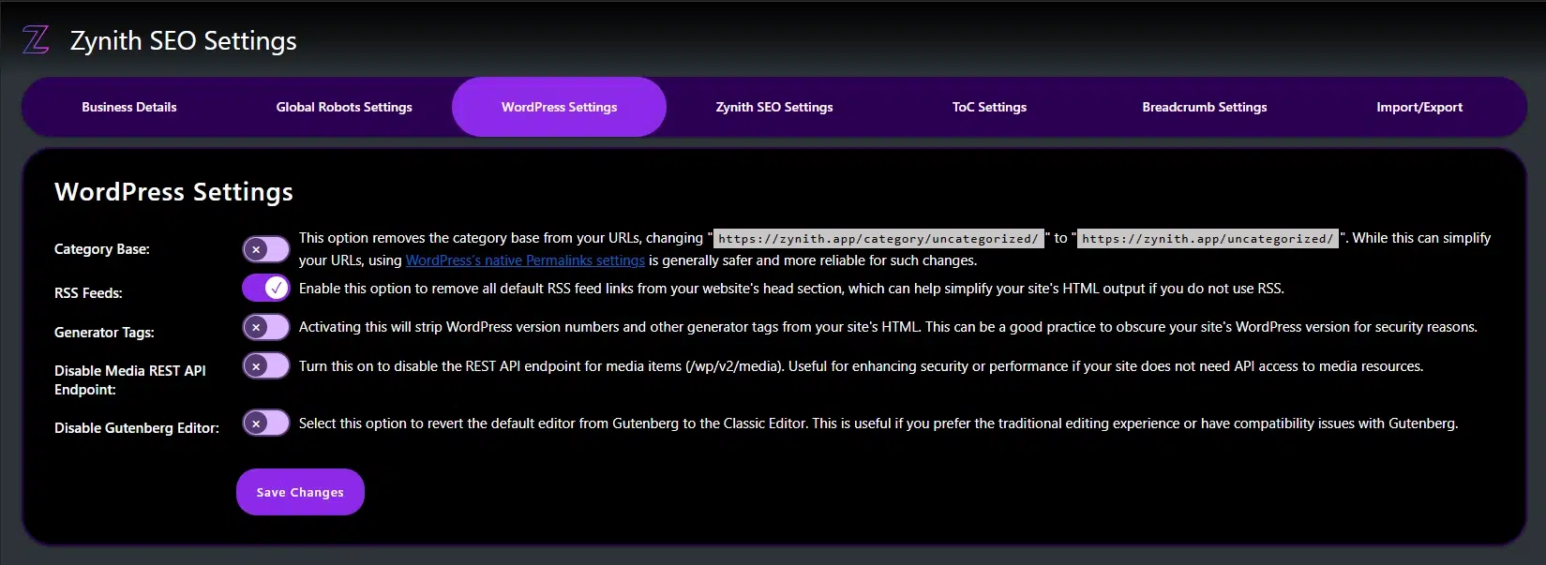Toggle the Disable Gutenberg Editor switch

pos(266,424)
